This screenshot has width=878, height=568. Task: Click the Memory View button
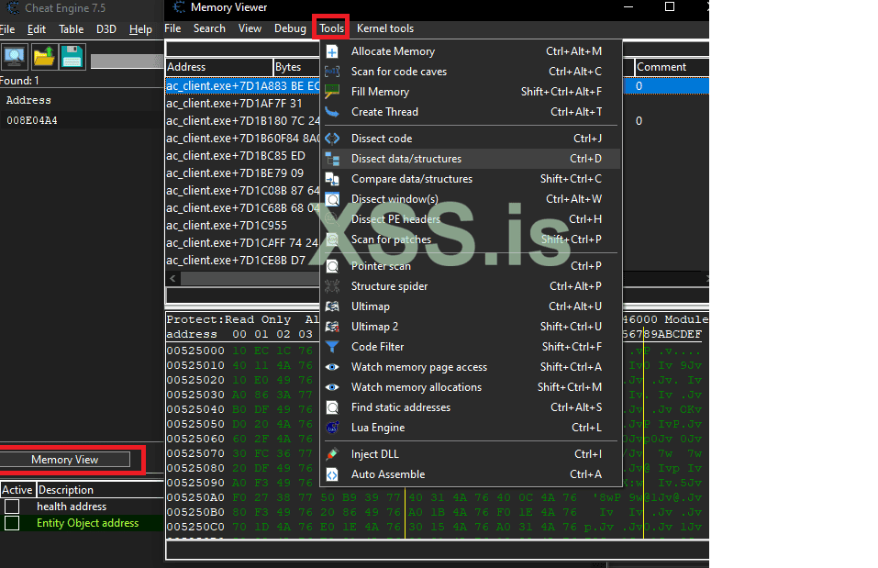tap(65, 460)
